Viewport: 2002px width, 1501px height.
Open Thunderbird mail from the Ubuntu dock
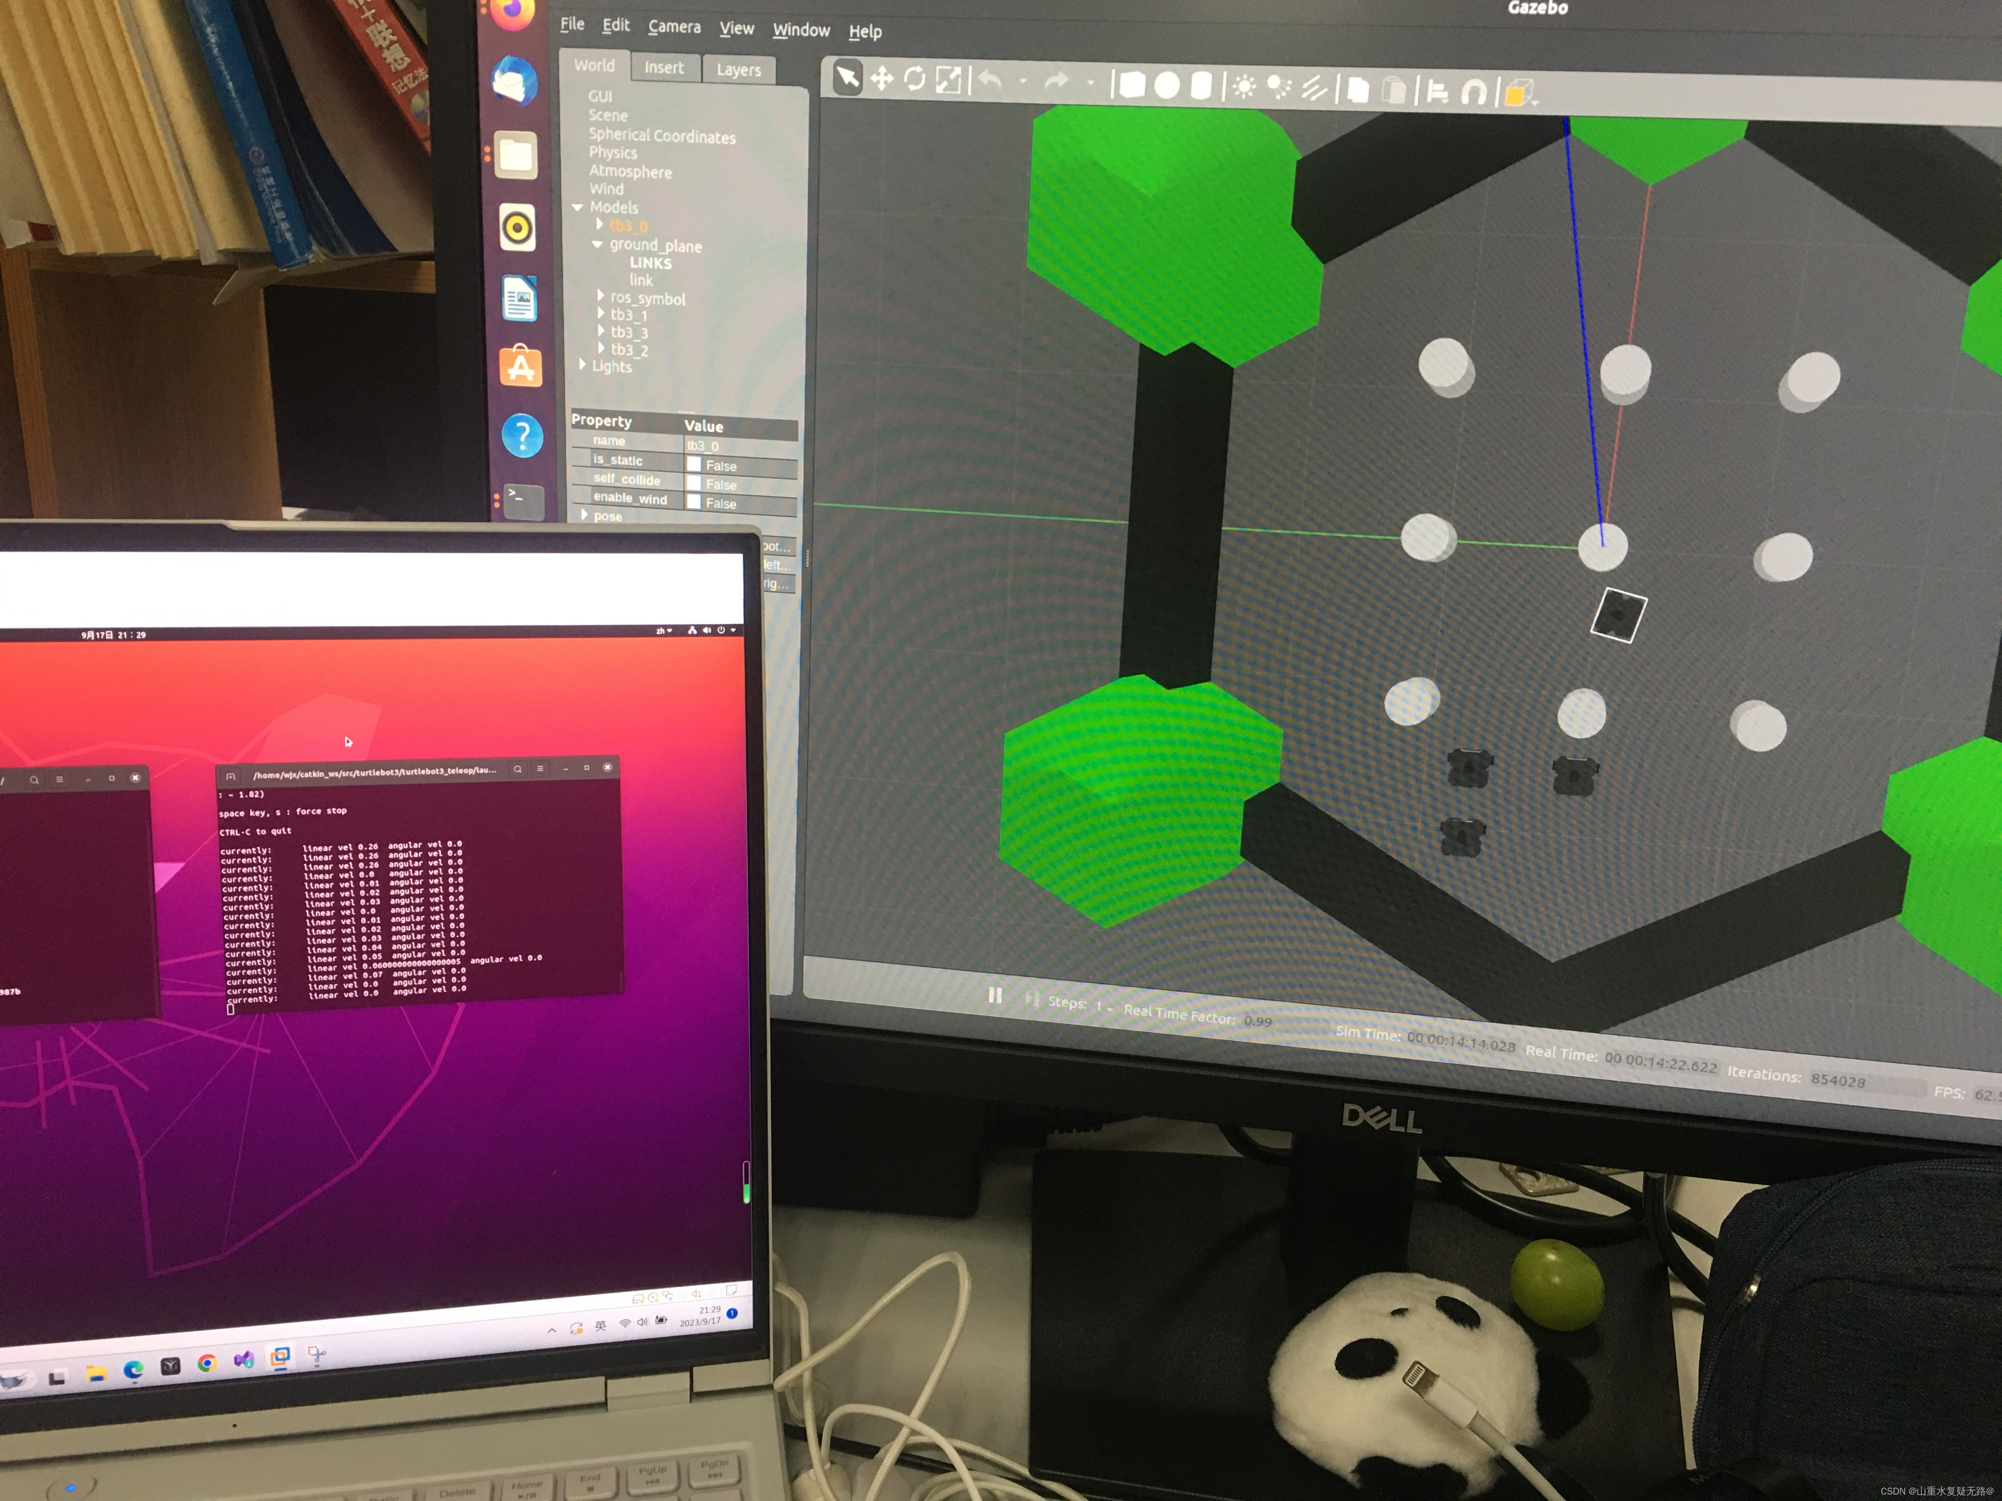pos(514,80)
